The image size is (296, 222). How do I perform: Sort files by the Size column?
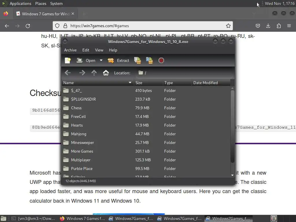click(148, 83)
